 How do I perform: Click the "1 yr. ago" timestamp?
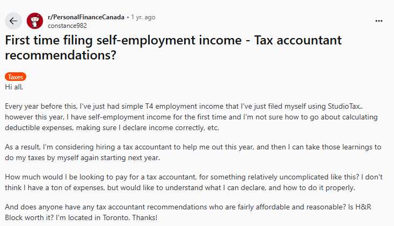(143, 17)
